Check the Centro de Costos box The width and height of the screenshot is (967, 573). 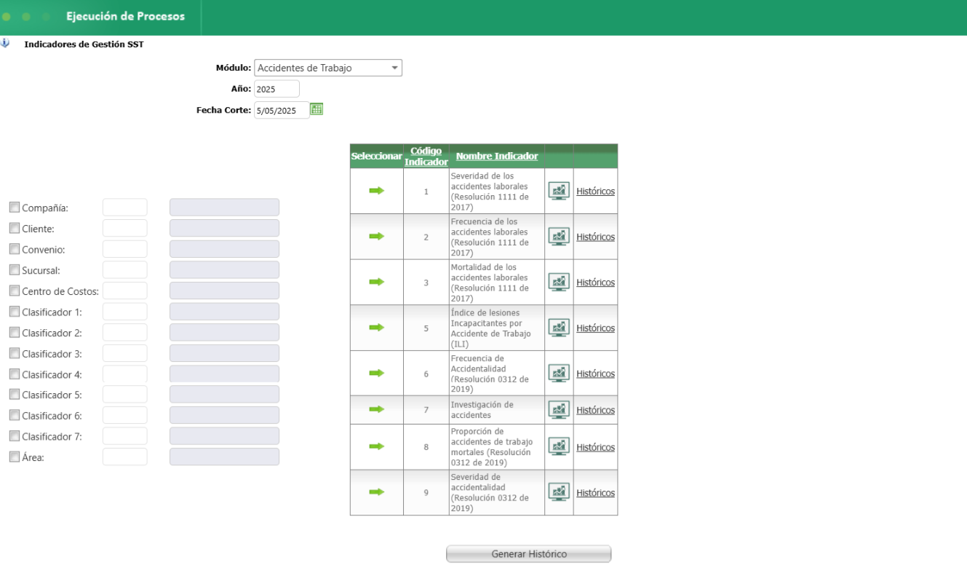tap(15, 291)
